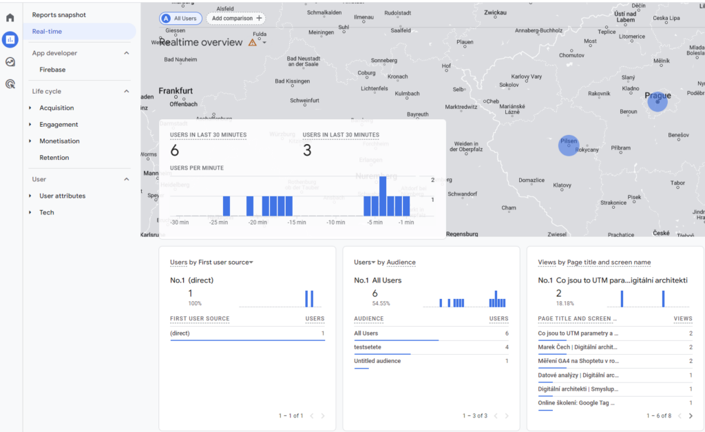This screenshot has width=705, height=432.
Task: Expand the Tech menu arrow
Action: click(30, 212)
